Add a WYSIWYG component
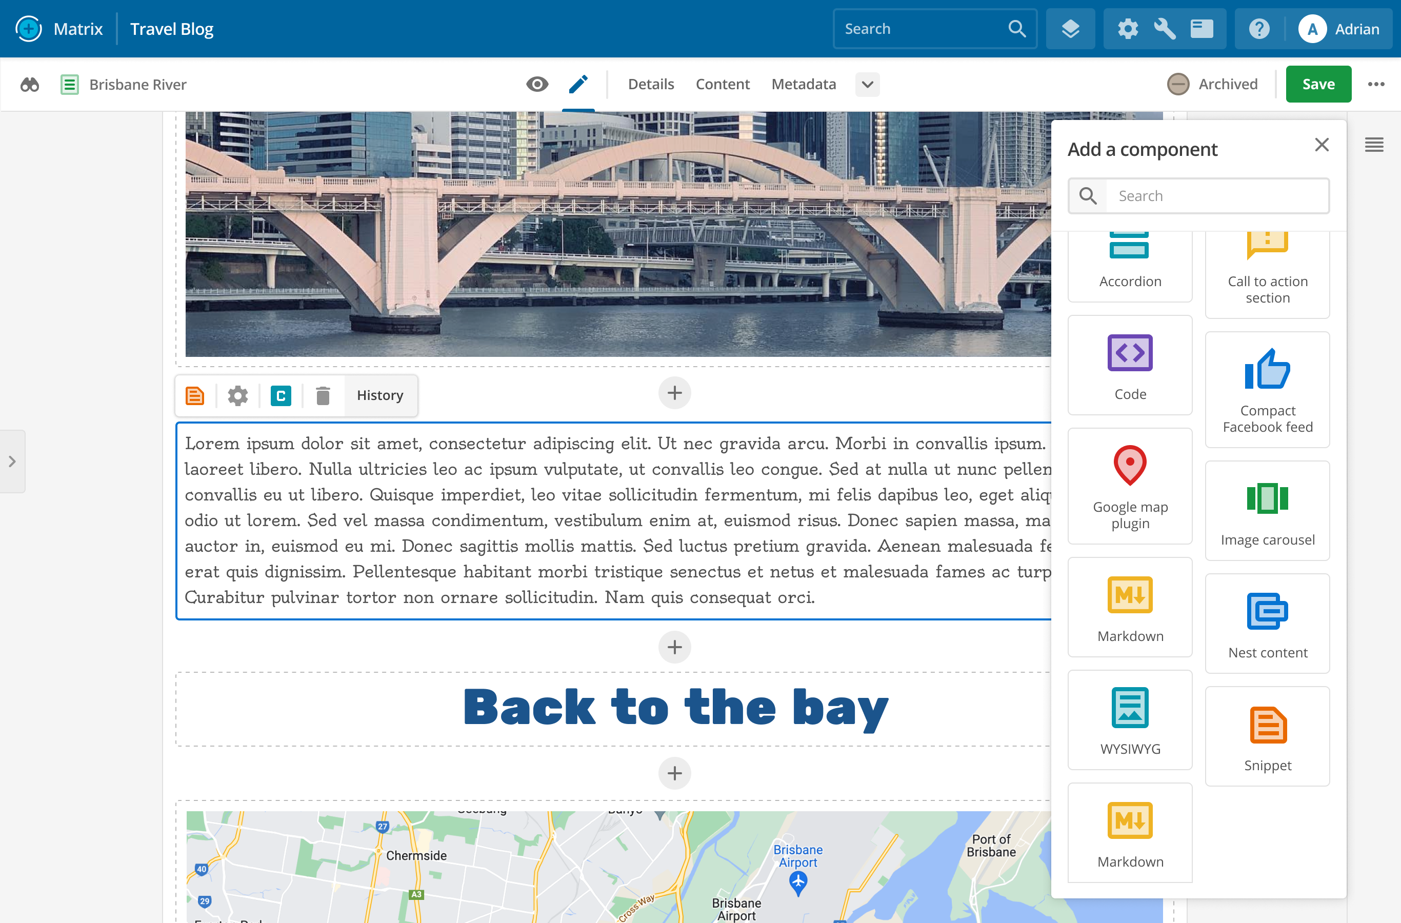The image size is (1401, 923). coord(1130,719)
